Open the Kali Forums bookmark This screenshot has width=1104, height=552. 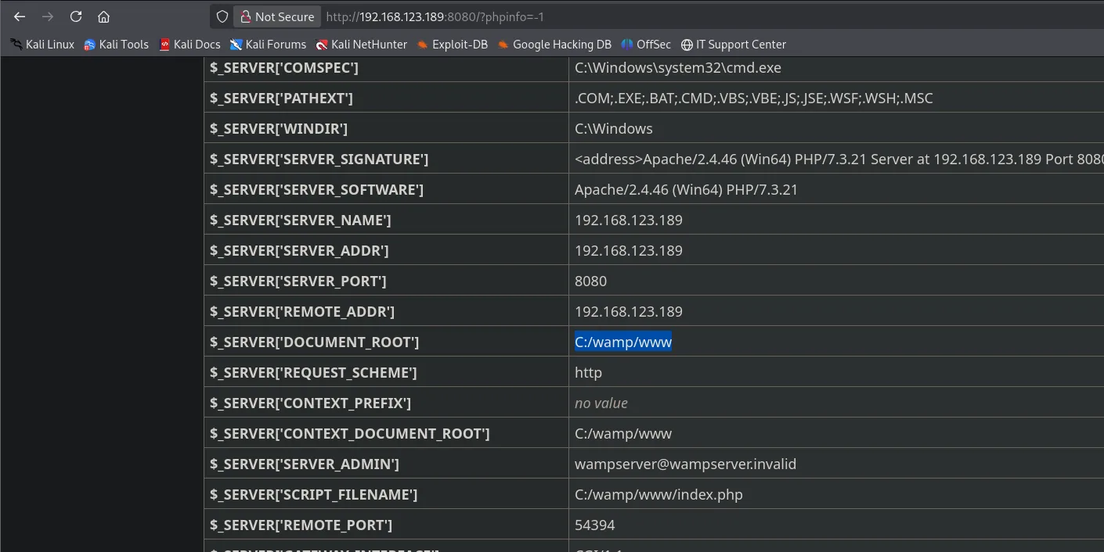click(268, 45)
